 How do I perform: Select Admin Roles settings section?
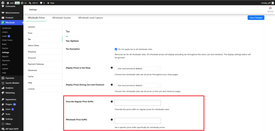tap(44, 45)
